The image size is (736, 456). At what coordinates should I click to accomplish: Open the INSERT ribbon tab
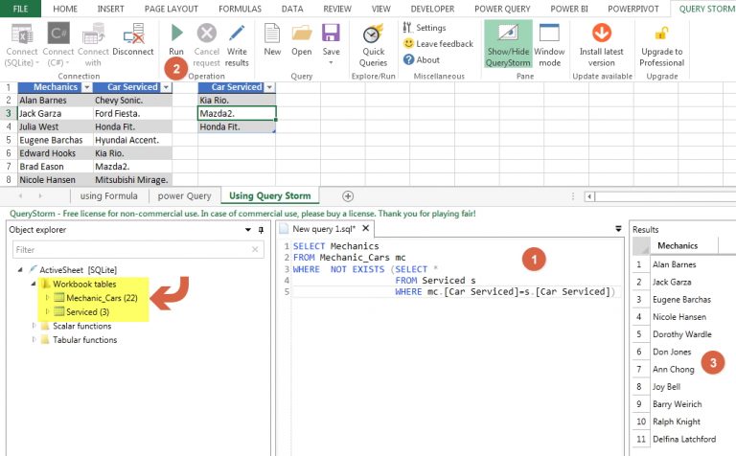coord(111,9)
